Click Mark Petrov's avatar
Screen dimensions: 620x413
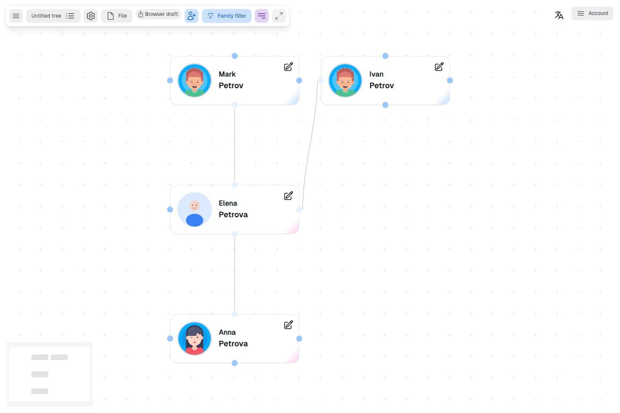point(195,80)
